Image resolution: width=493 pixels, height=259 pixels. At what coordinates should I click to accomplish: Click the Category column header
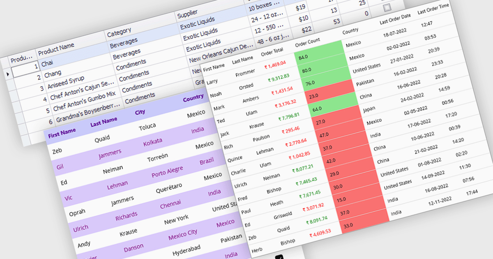click(119, 32)
